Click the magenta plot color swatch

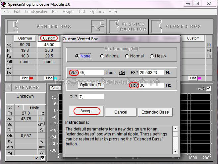coord(199,78)
